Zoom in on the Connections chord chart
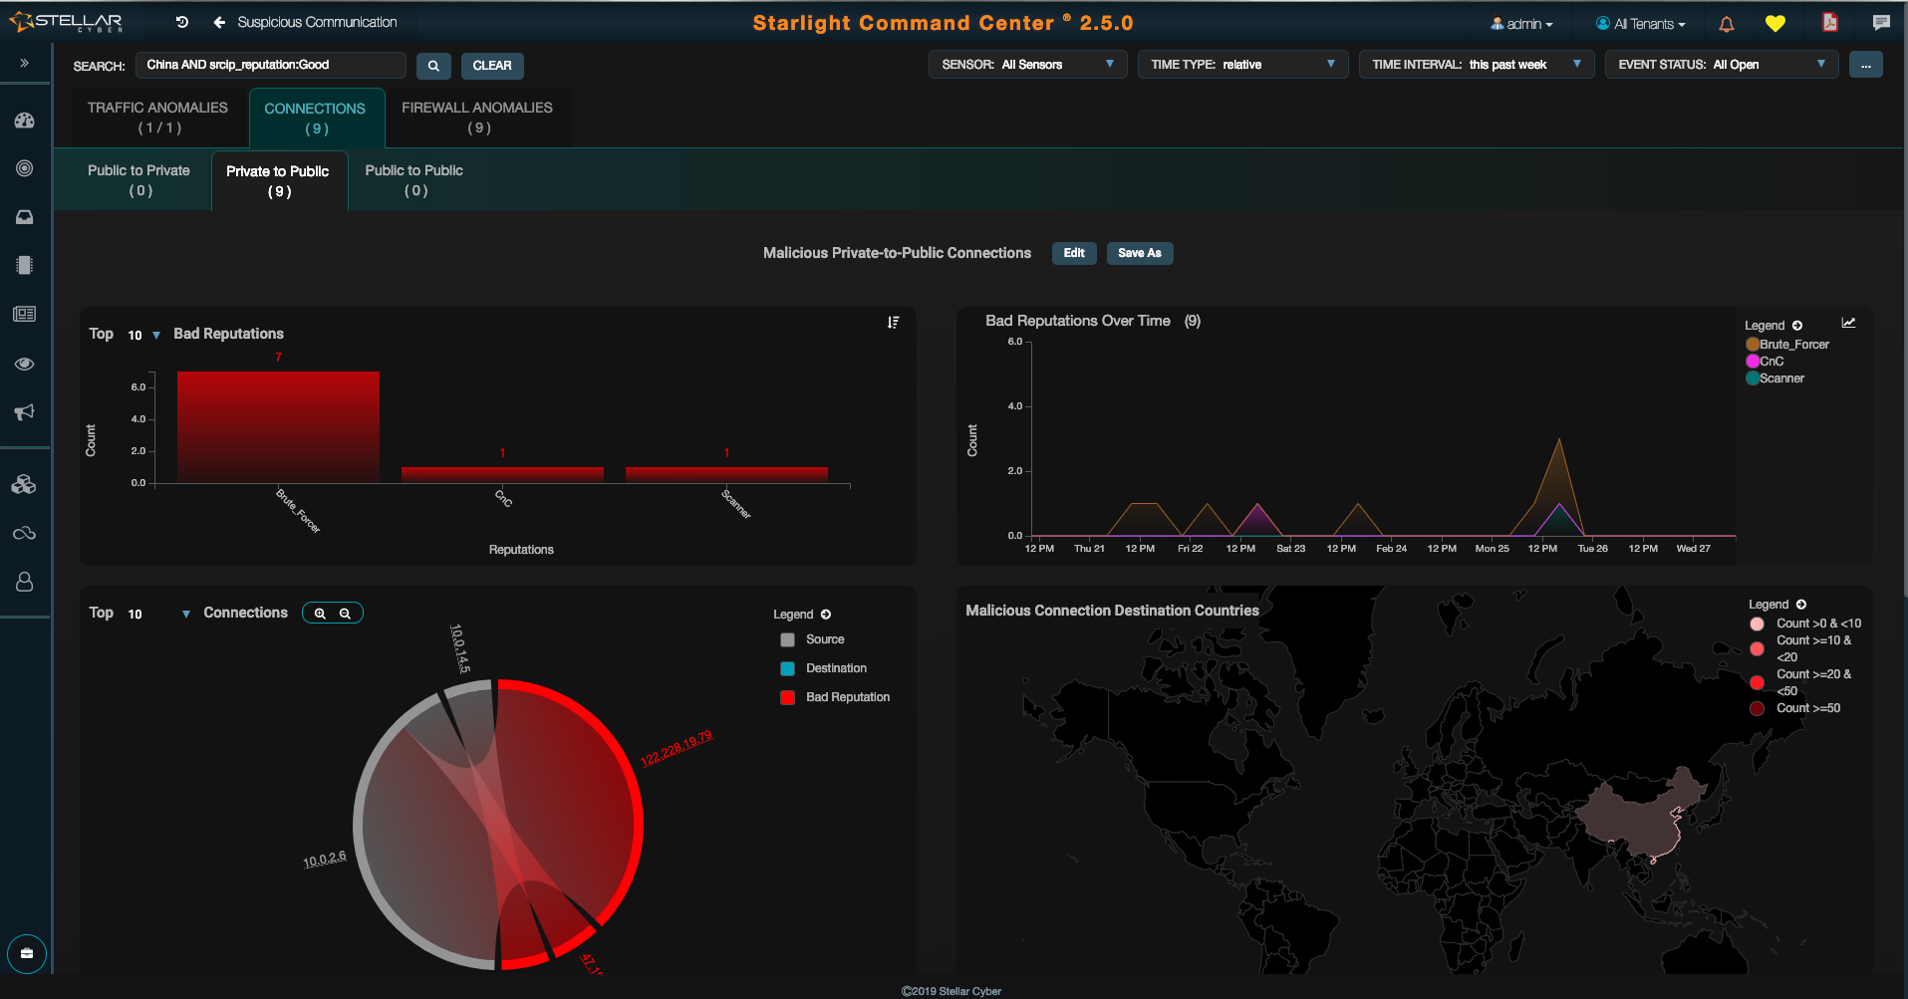1908x999 pixels. click(x=320, y=614)
